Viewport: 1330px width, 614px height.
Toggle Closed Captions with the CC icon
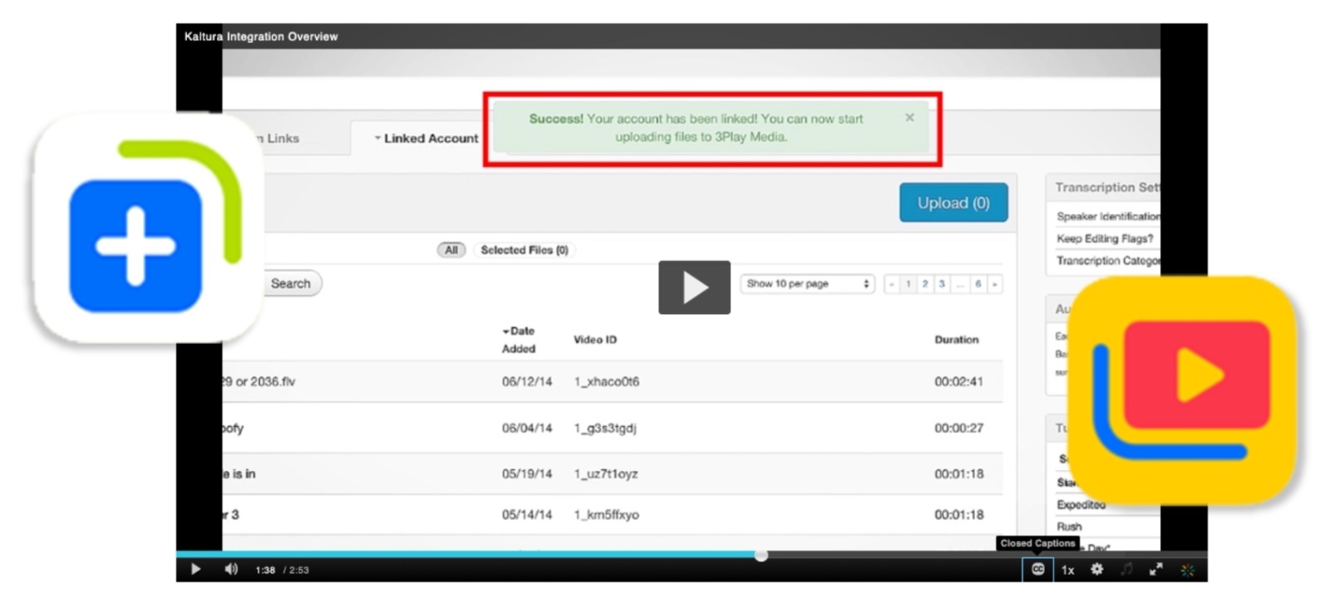tap(1037, 569)
